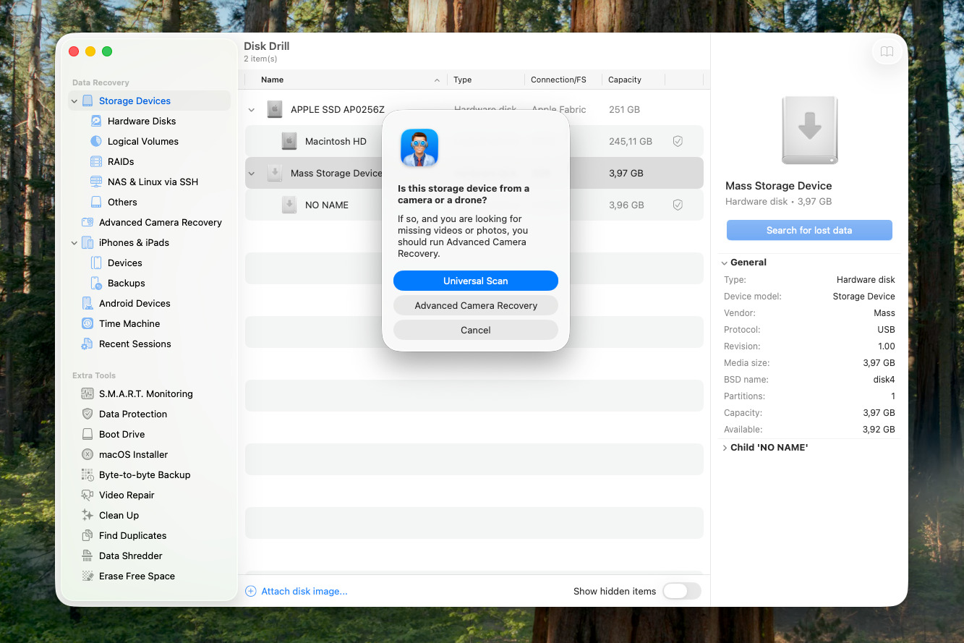Click the Android Devices icon
The width and height of the screenshot is (964, 643).
[88, 303]
